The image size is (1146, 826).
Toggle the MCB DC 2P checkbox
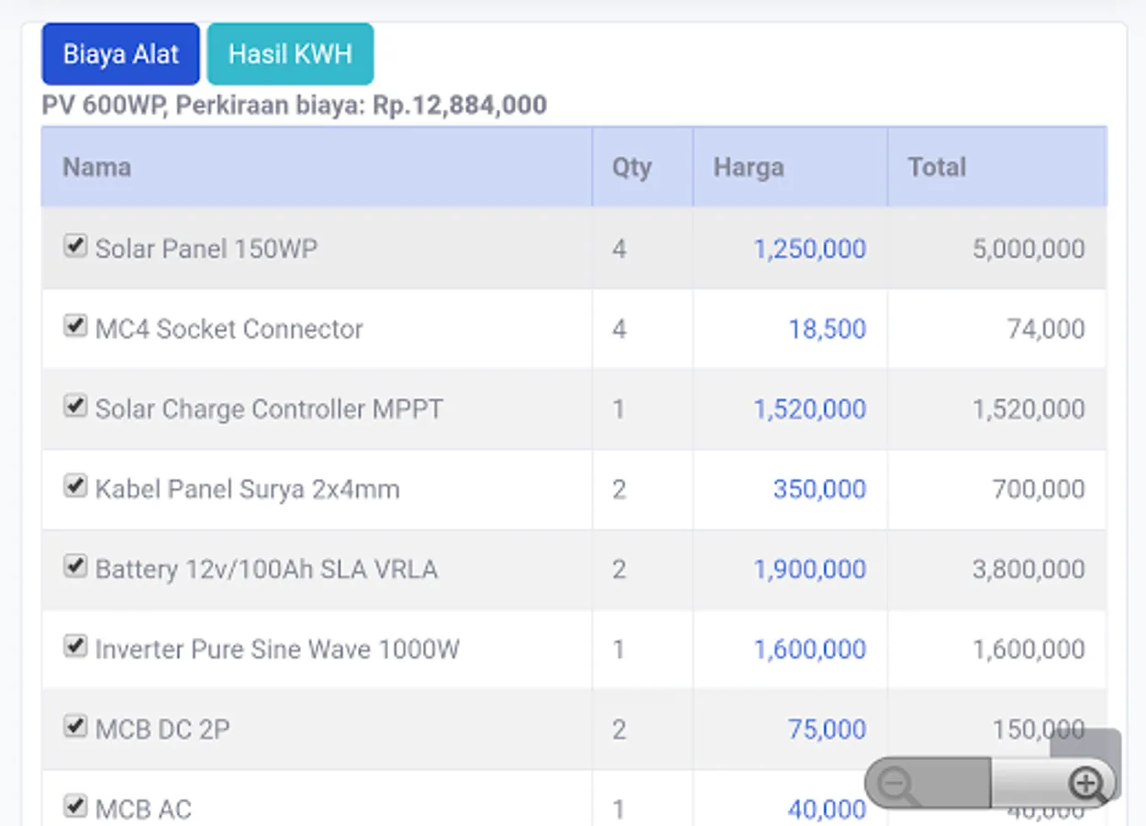75,726
